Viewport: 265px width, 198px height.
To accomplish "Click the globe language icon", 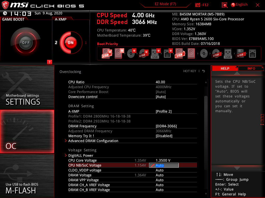I will tap(233, 5).
